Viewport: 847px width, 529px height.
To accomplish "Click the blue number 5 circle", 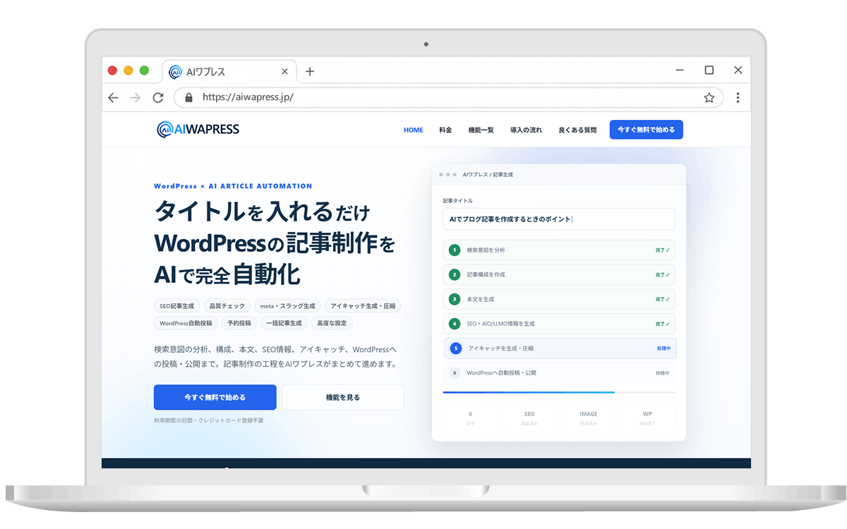I will (x=456, y=348).
